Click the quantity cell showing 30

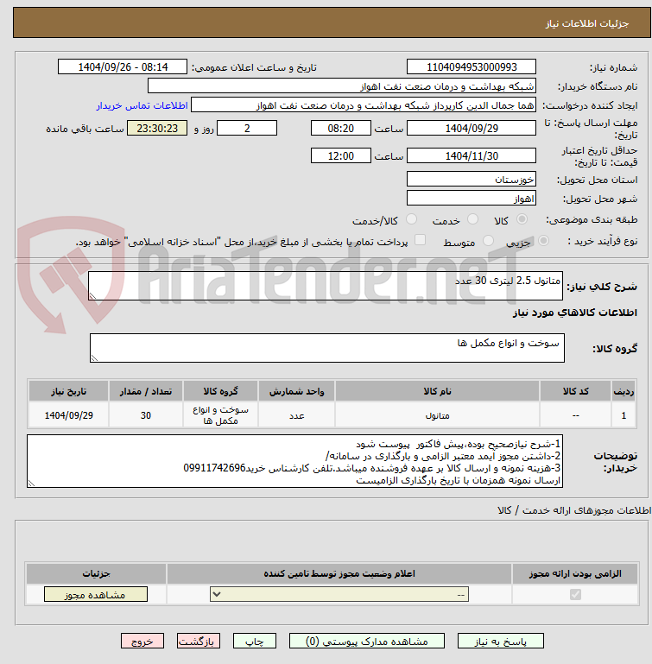[x=146, y=415]
